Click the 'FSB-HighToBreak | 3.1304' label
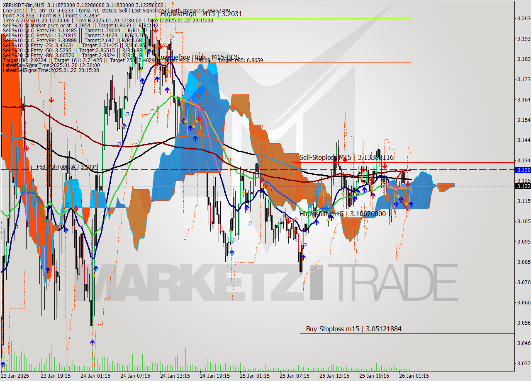The height and width of the screenshot is (381, 531). [67, 167]
